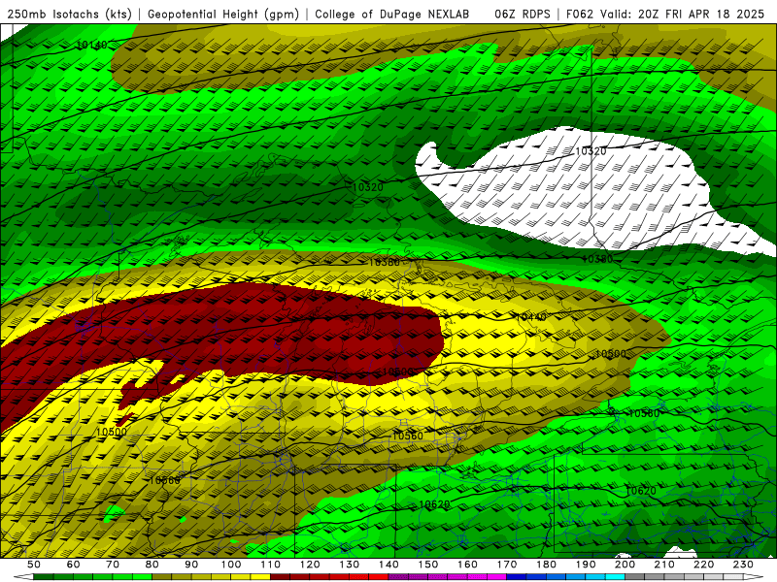The image size is (777, 582).
Task: Click the 120 knot legend label
Action: pos(310,565)
